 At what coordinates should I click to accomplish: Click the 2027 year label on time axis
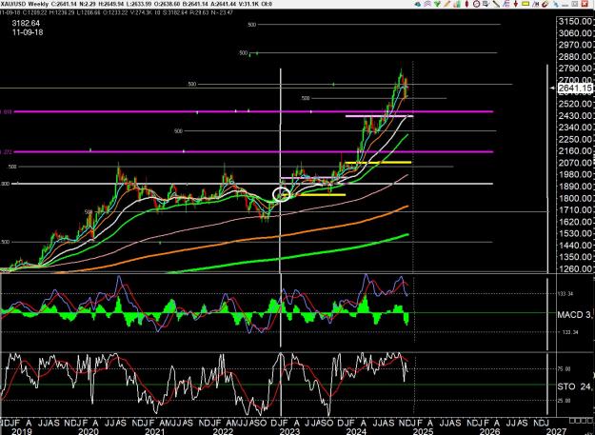[x=556, y=431]
